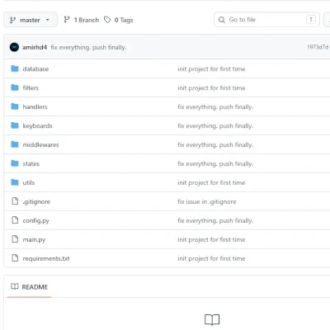Open the requirements.txt file
The image size is (330, 330).
pos(46,258)
